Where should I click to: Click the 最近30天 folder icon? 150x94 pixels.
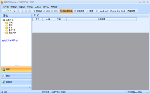[x=6, y=33]
